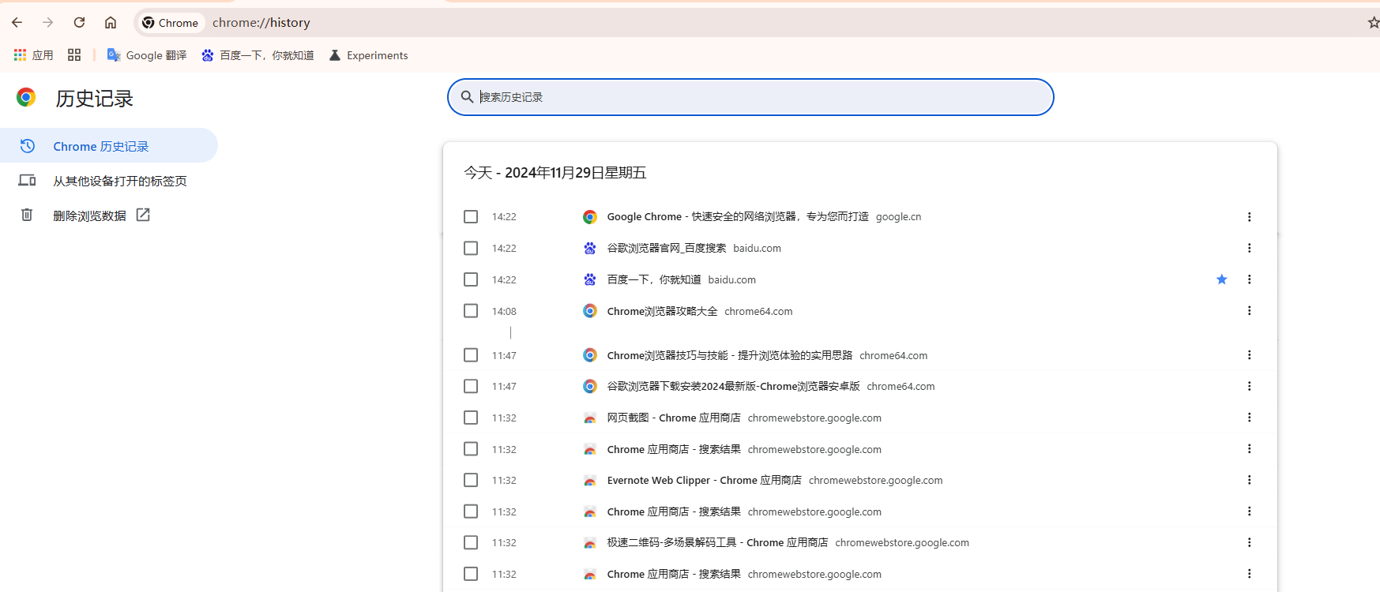Click the web store favicon of 网页截图 entry
1380x592 pixels.
pyautogui.click(x=590, y=418)
